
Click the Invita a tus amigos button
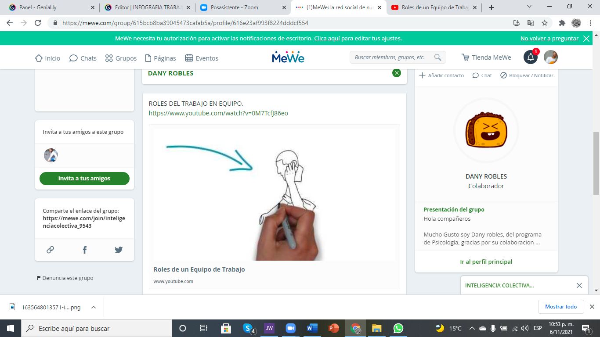coord(84,179)
